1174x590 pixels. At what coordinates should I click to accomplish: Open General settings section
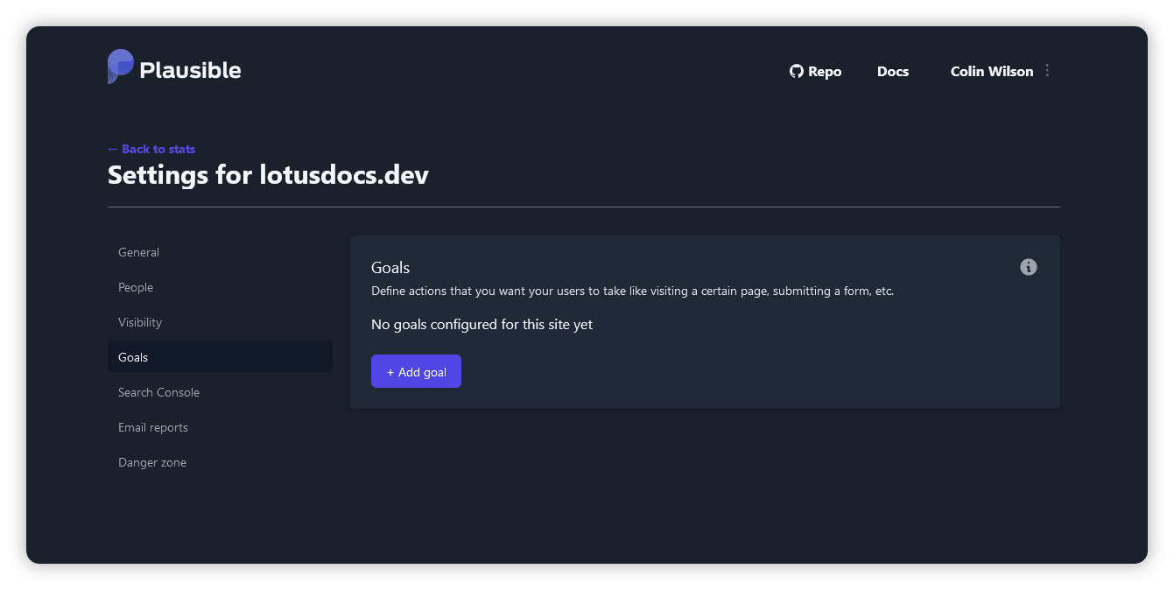coord(138,252)
